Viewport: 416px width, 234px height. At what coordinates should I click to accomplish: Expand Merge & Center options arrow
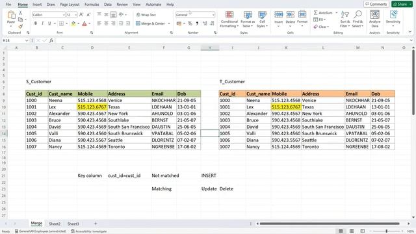pos(169,23)
